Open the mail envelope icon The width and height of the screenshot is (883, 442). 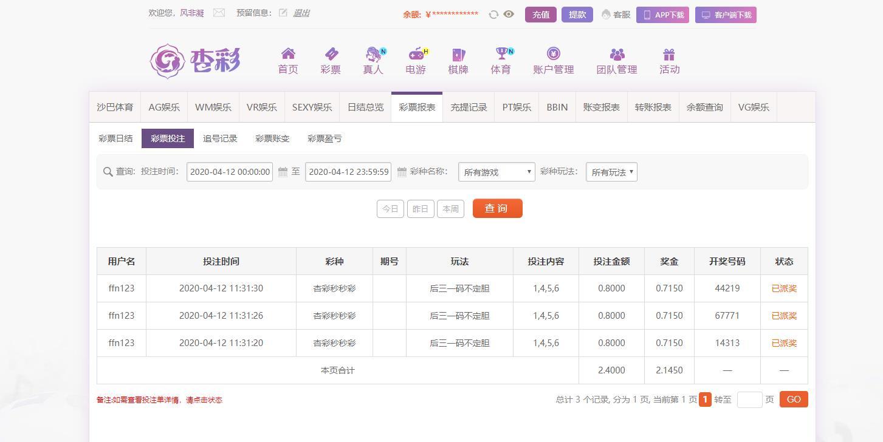pyautogui.click(x=219, y=13)
